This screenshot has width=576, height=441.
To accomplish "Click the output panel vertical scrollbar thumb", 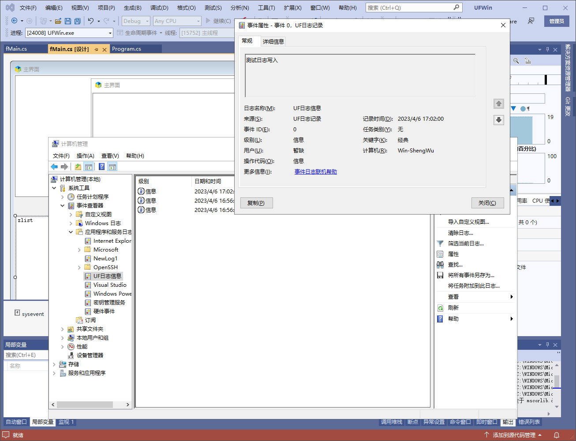I will (x=557, y=381).
